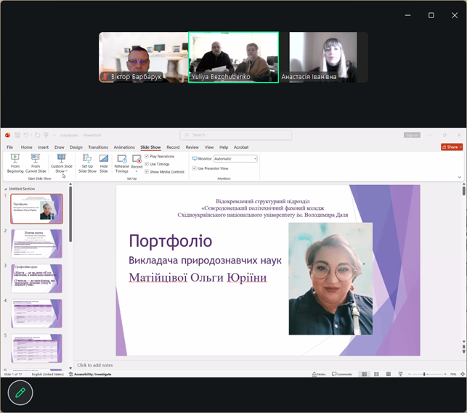Switch to the Transitions tab
The height and width of the screenshot is (413, 467).
tap(98, 147)
